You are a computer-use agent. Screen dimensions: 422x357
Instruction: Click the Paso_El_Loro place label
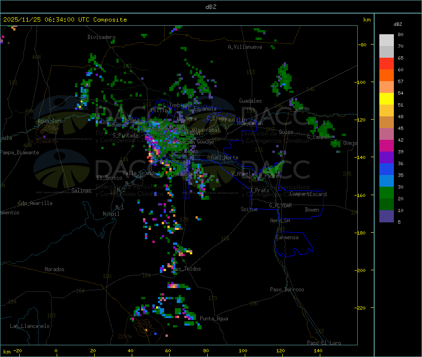pyautogui.click(x=324, y=343)
